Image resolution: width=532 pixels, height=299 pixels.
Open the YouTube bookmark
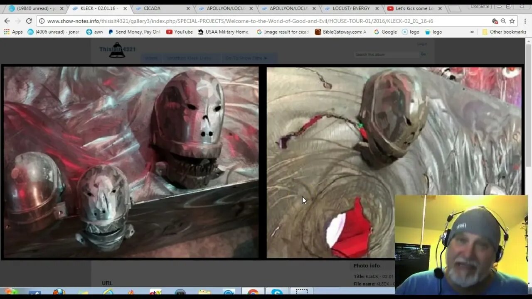180,32
